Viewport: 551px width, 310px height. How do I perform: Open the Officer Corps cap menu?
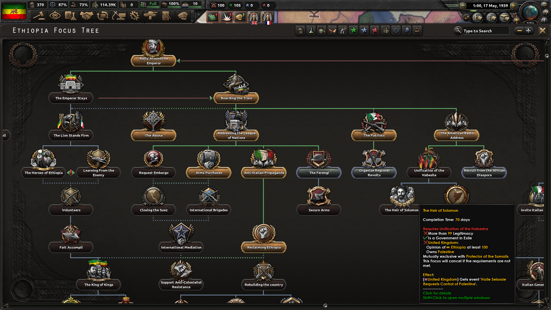(182, 16)
